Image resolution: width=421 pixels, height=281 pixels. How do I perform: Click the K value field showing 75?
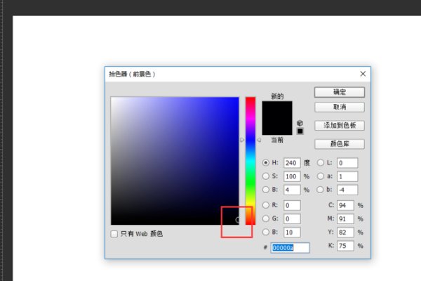coord(347,246)
